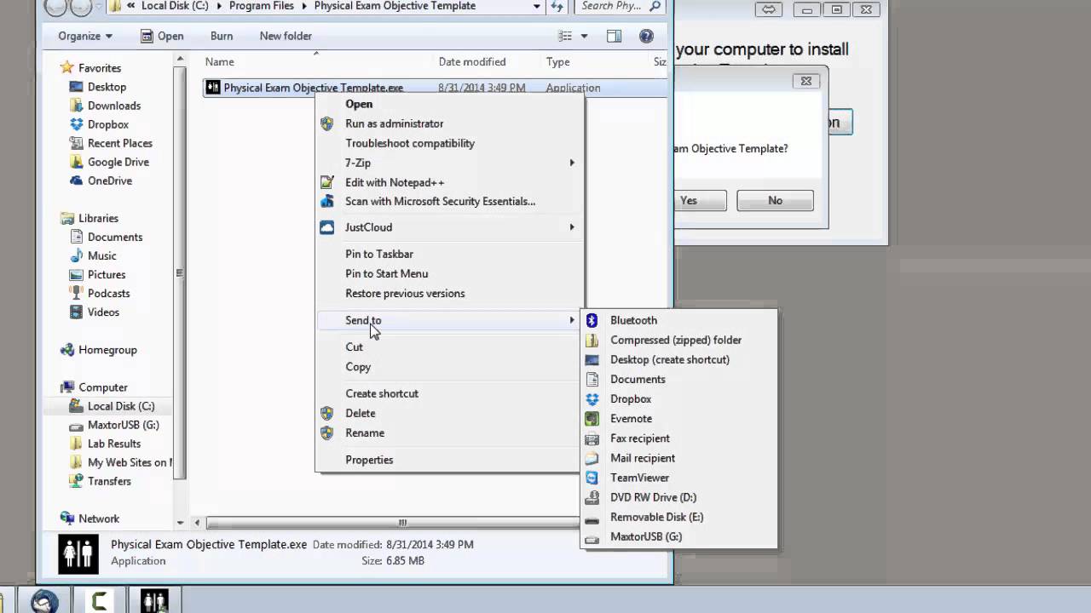Click No in the background dialog

[x=775, y=201]
